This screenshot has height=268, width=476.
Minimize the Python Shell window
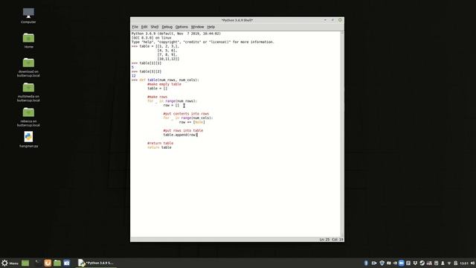pos(325,20)
